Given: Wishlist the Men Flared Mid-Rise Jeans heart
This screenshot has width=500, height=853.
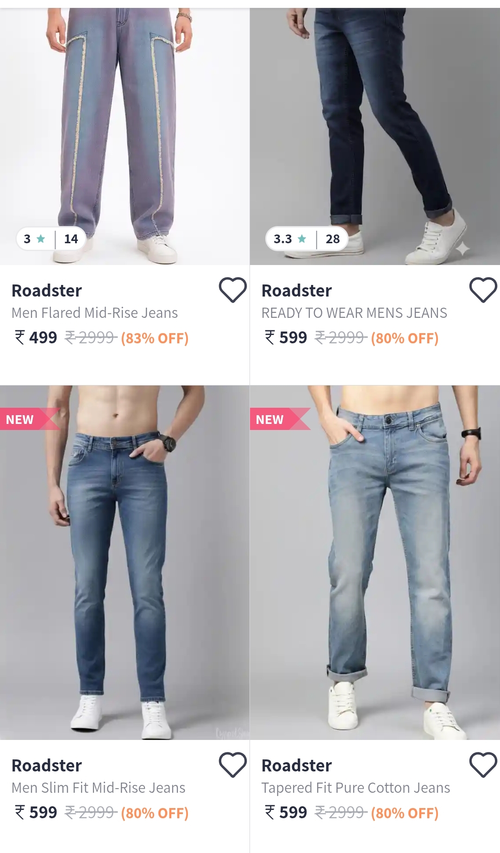Looking at the screenshot, I should pyautogui.click(x=232, y=290).
